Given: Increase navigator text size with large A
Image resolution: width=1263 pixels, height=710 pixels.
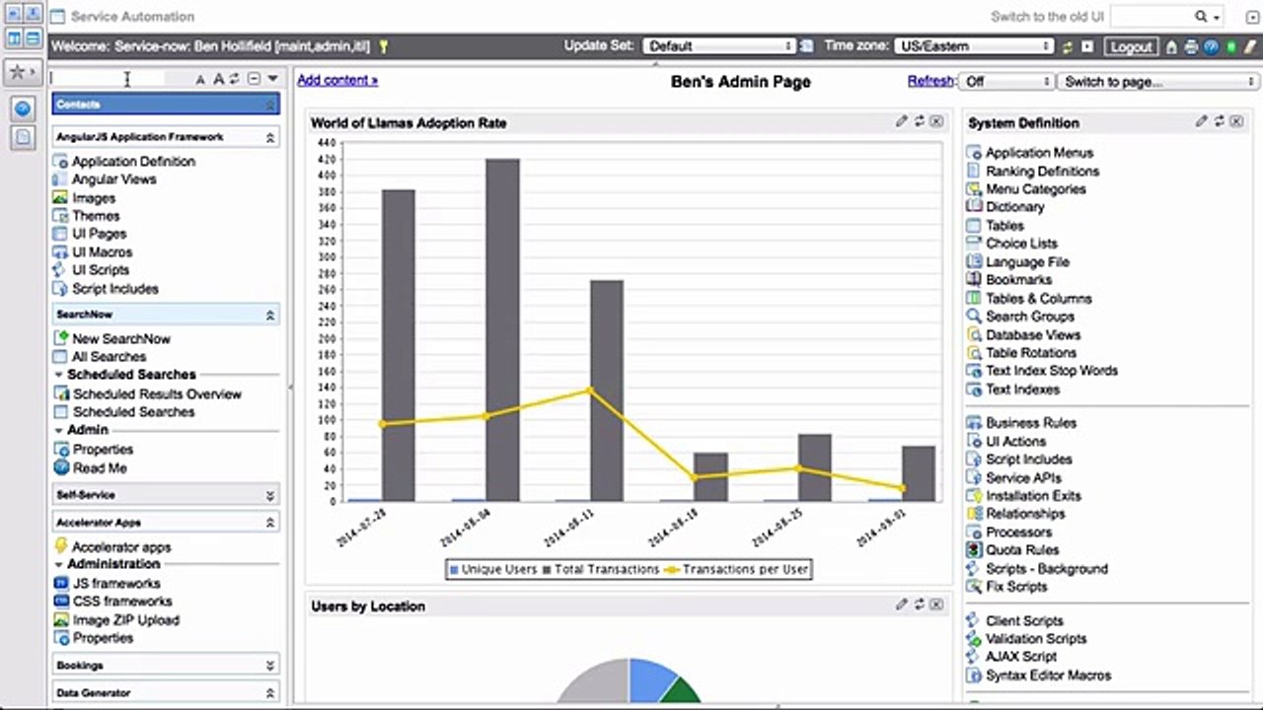Looking at the screenshot, I should tap(218, 79).
